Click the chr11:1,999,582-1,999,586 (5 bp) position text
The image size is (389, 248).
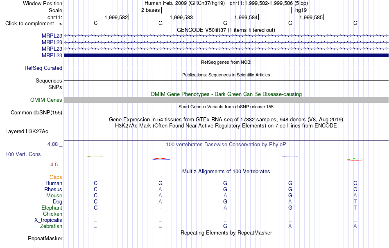pyautogui.click(x=269, y=3)
